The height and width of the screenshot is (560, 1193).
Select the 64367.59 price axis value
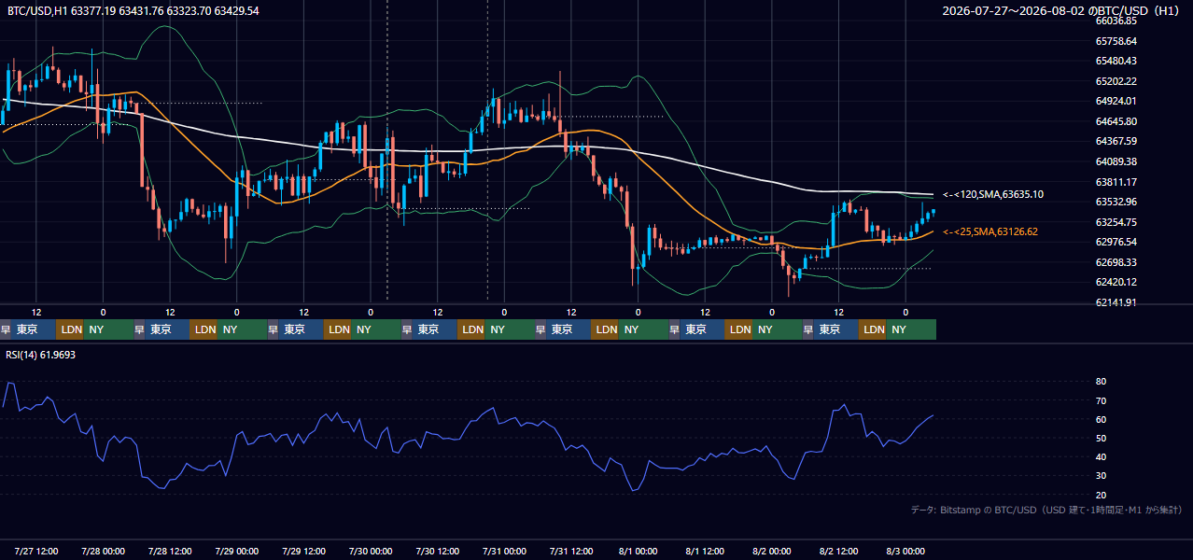click(x=1116, y=141)
